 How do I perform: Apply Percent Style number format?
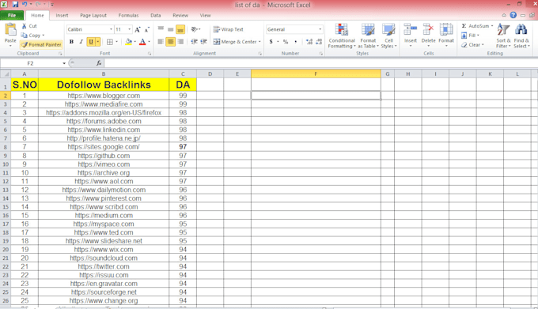[x=286, y=42]
